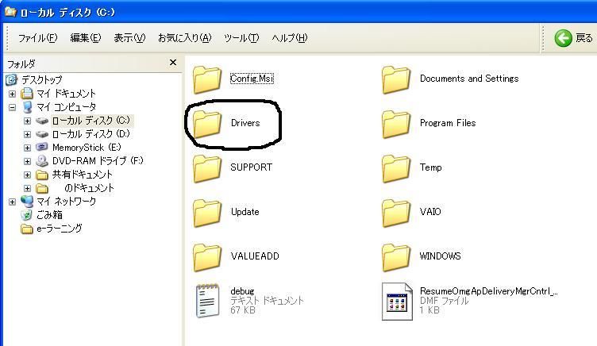This screenshot has width=597, height=346.
Task: Open the ファイル(F) menu
Action: tap(37, 38)
